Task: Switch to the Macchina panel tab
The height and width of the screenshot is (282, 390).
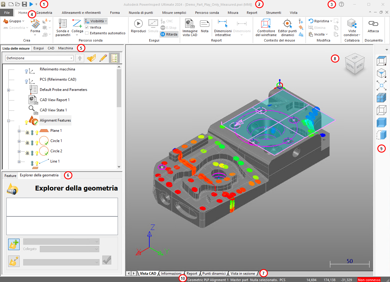Action: [65, 48]
